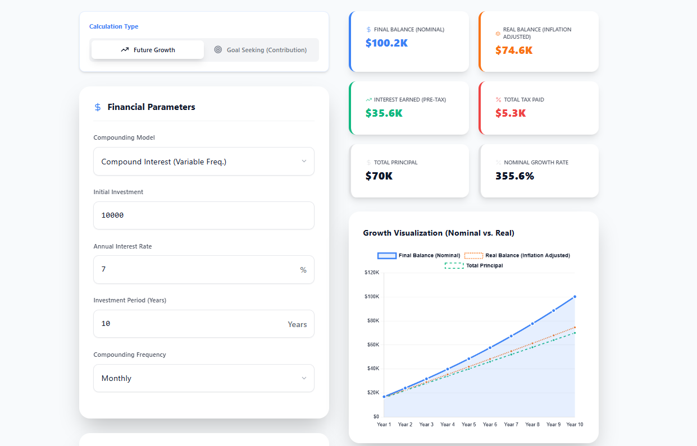Click the target icon next to Goal Seeking
697x446 pixels.
tap(218, 49)
